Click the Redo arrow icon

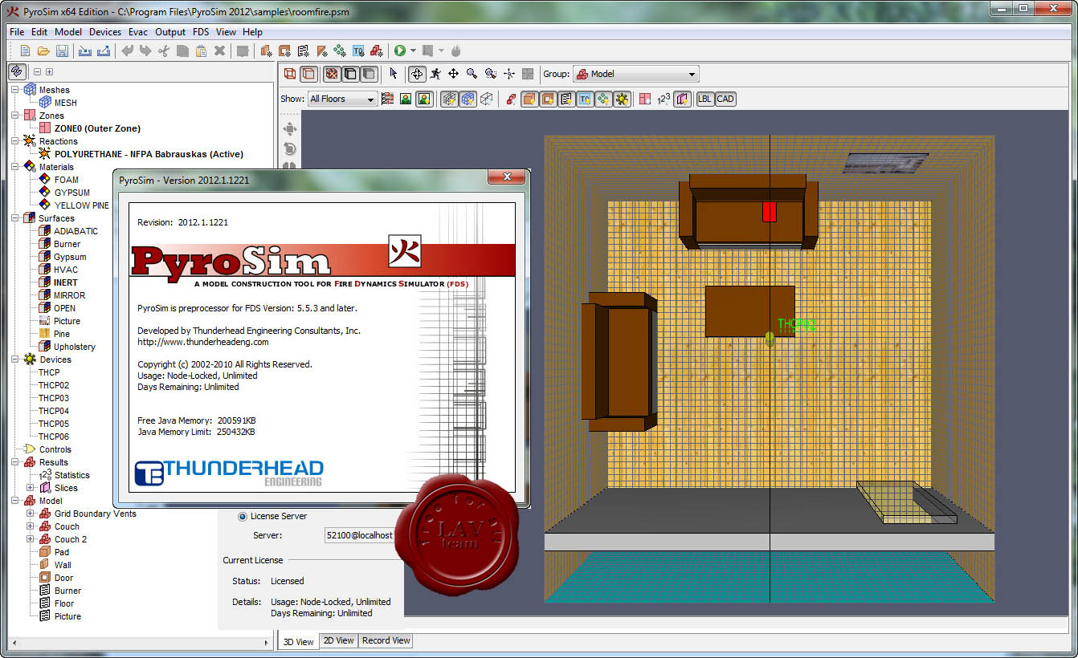click(145, 51)
